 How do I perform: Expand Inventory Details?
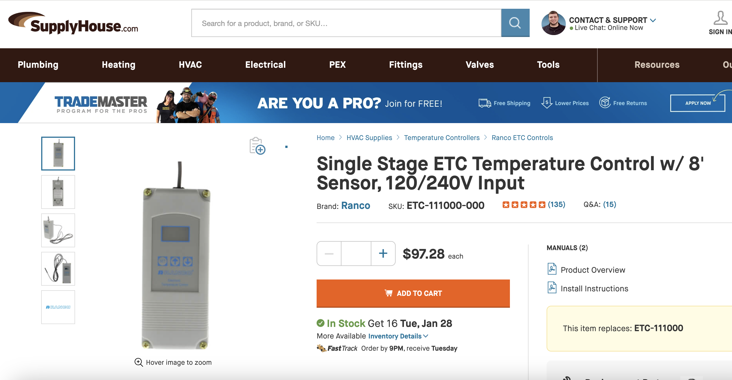tap(398, 336)
